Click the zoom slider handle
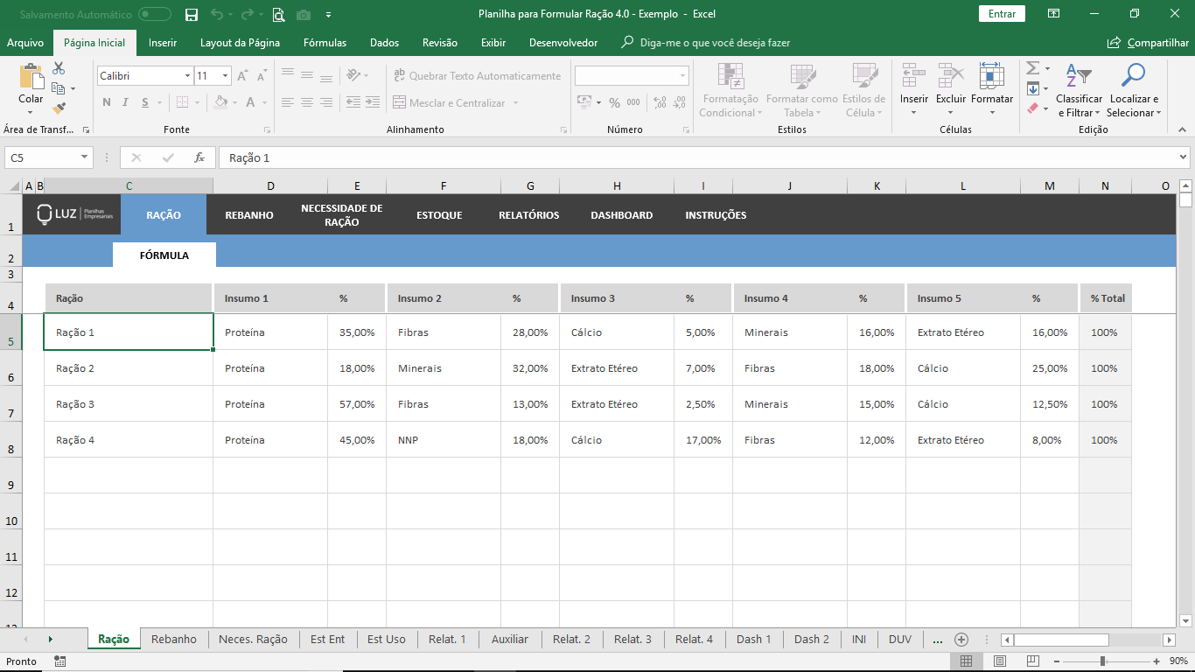 click(1102, 661)
